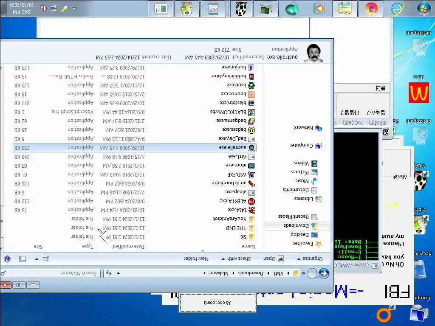Sort by the Name column header
This screenshot has height=326, width=435.
point(248,247)
